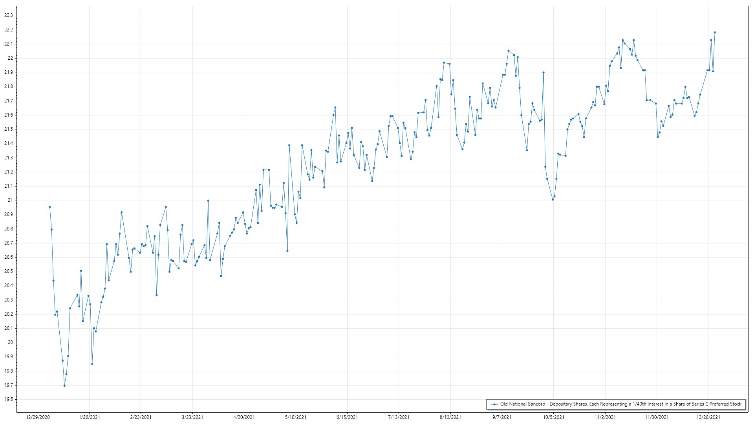Click the 21 y-axis value label
The width and height of the screenshot is (754, 424).
[10, 200]
